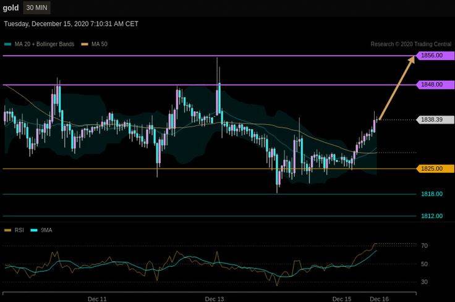
Task: Click the Dec 13 date axis label
Action: pyautogui.click(x=215, y=299)
